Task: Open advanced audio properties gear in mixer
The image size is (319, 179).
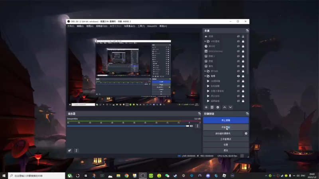Action: pyautogui.click(x=69, y=151)
